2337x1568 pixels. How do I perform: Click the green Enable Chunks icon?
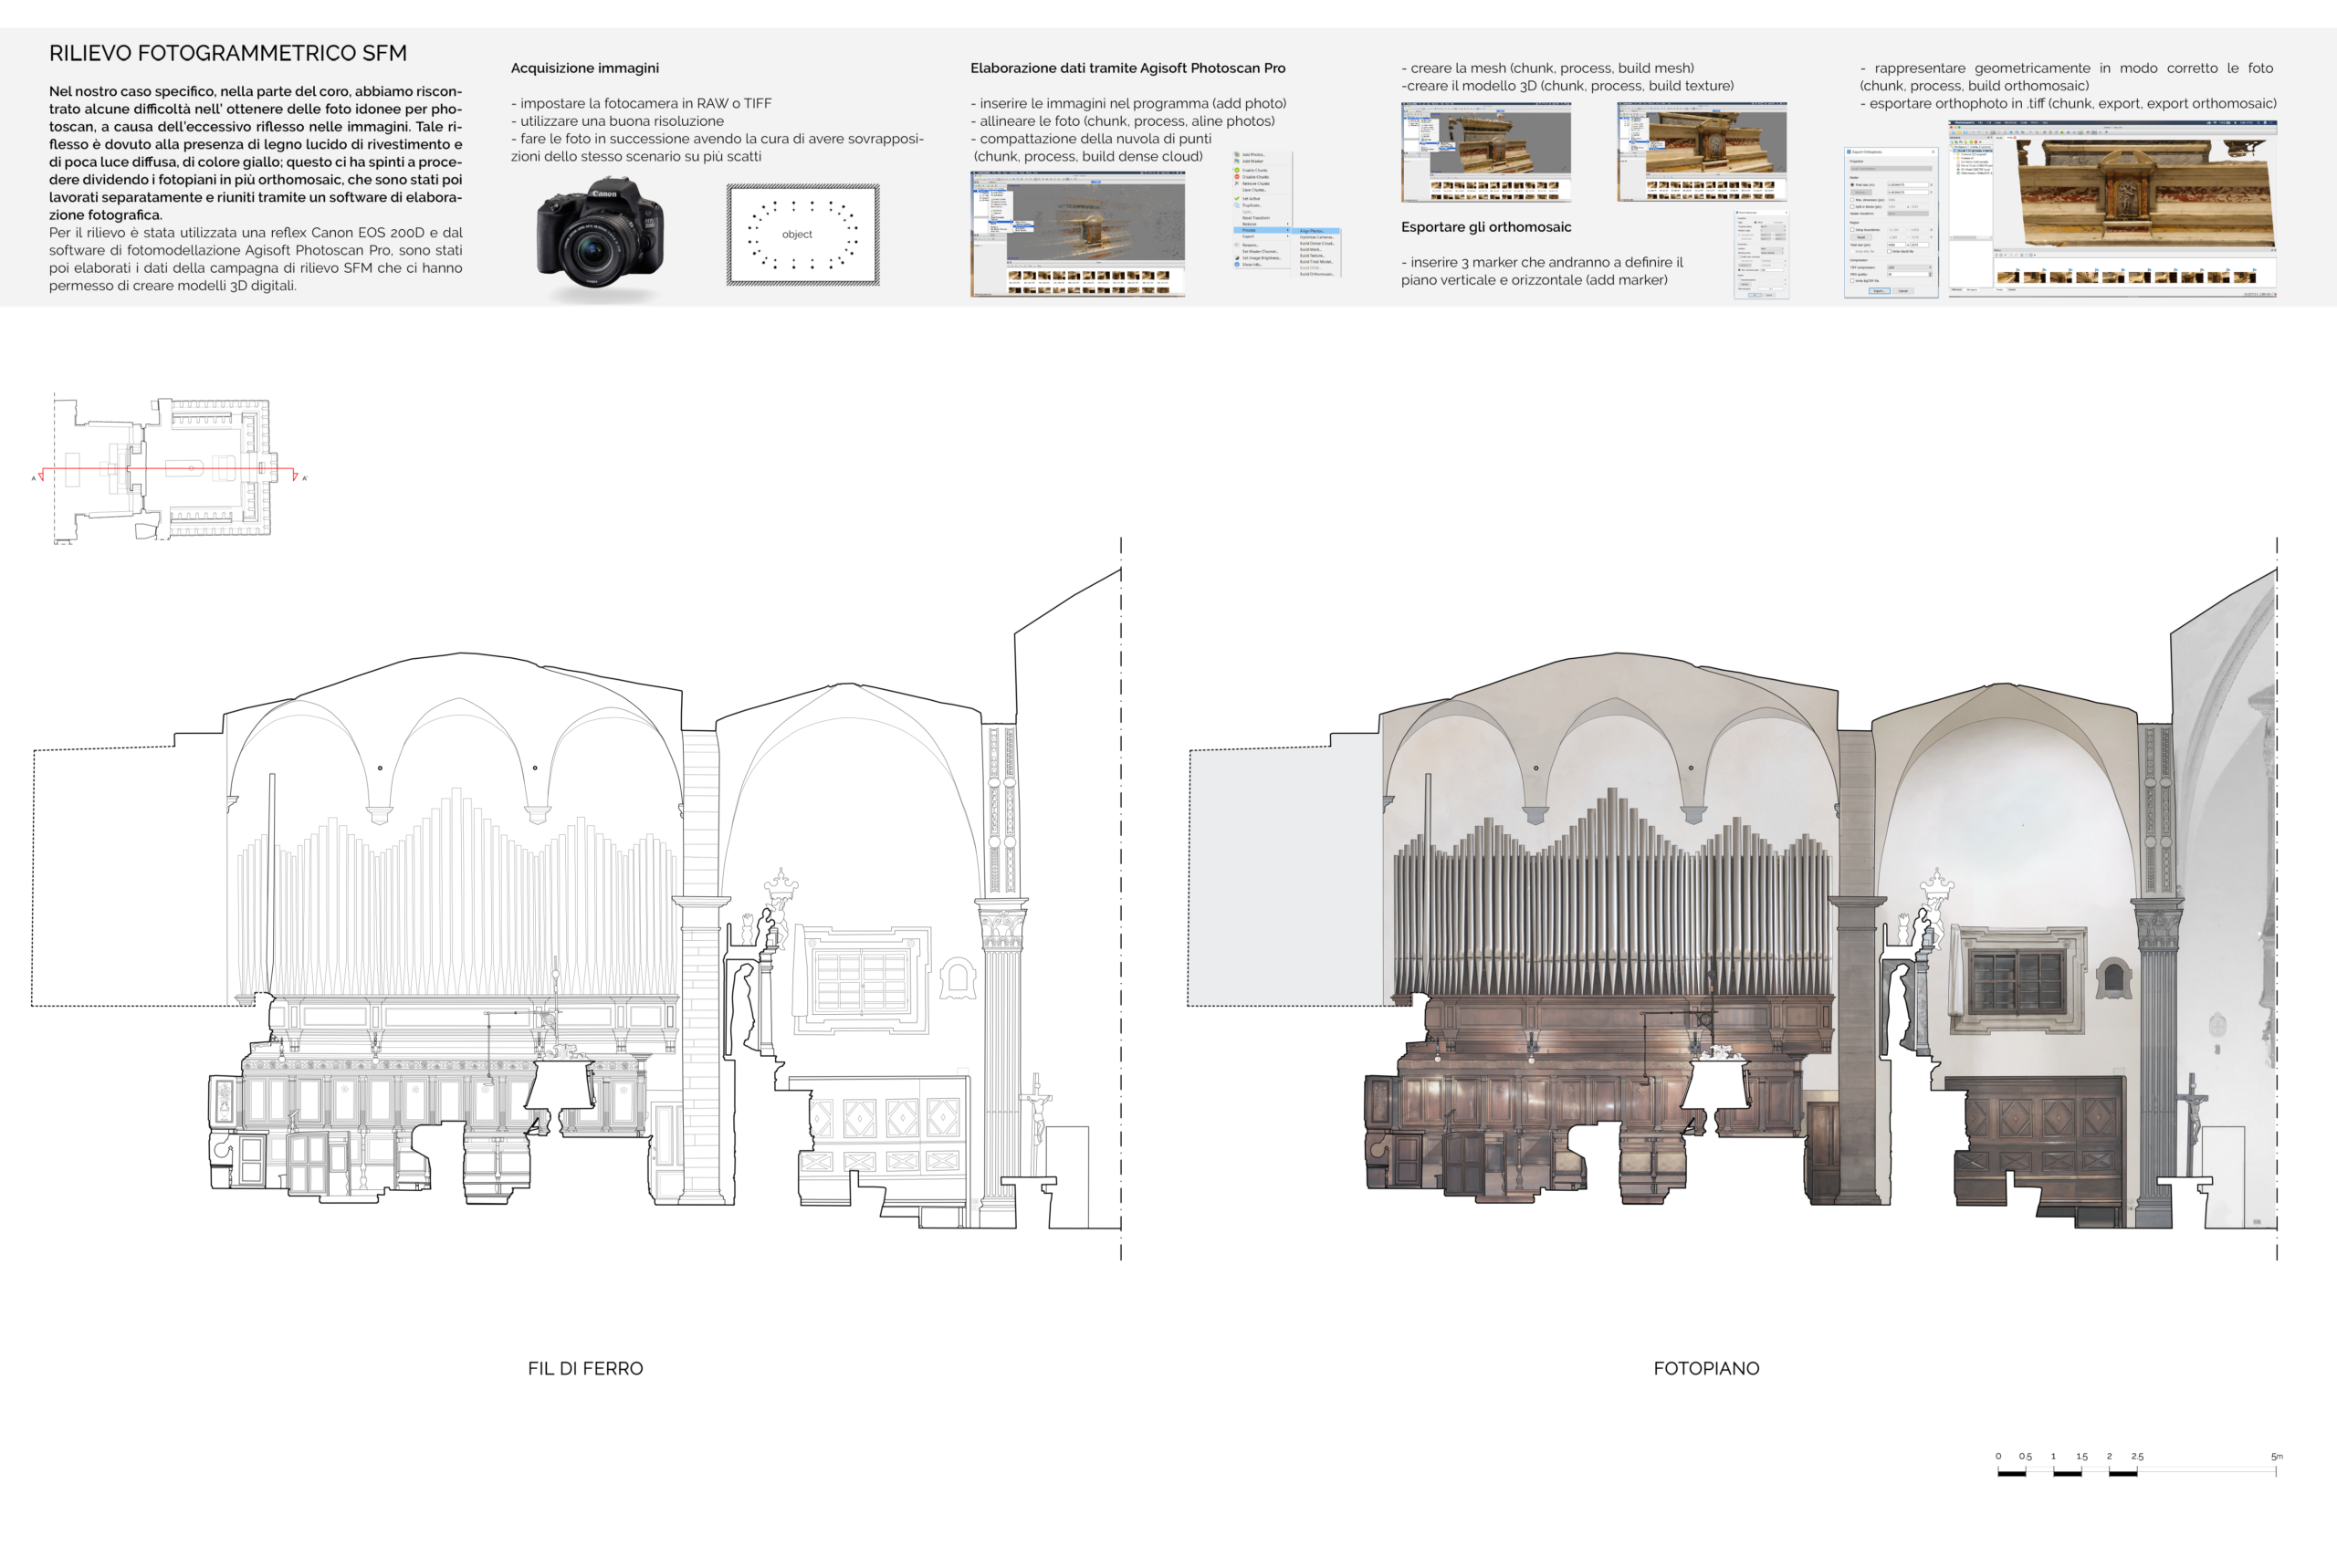pos(1238,171)
